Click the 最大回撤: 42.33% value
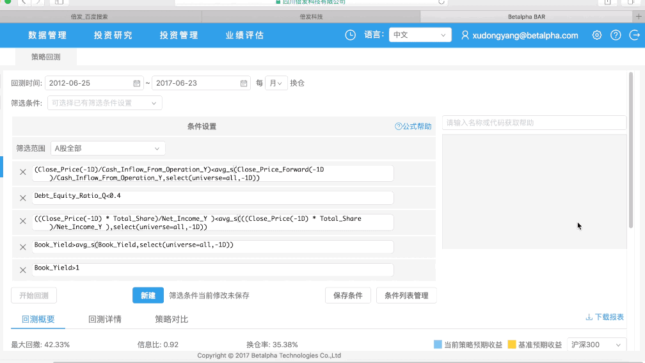 click(x=40, y=344)
